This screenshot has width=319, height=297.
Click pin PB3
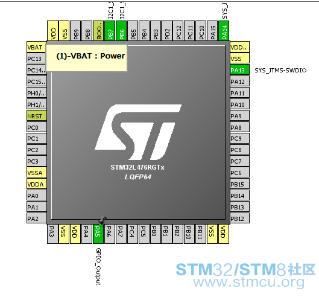click(156, 31)
